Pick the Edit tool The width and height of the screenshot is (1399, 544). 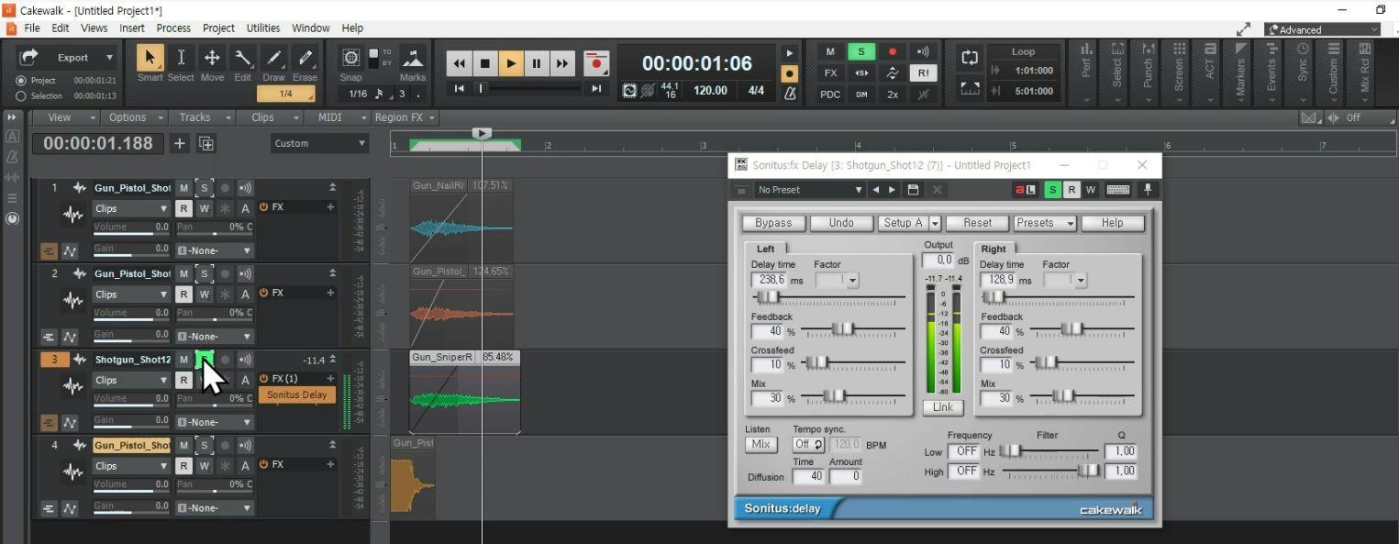click(243, 58)
